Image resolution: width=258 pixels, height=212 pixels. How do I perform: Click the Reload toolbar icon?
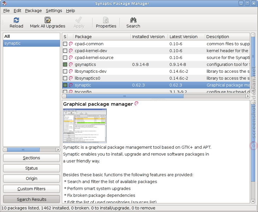coord(16,20)
